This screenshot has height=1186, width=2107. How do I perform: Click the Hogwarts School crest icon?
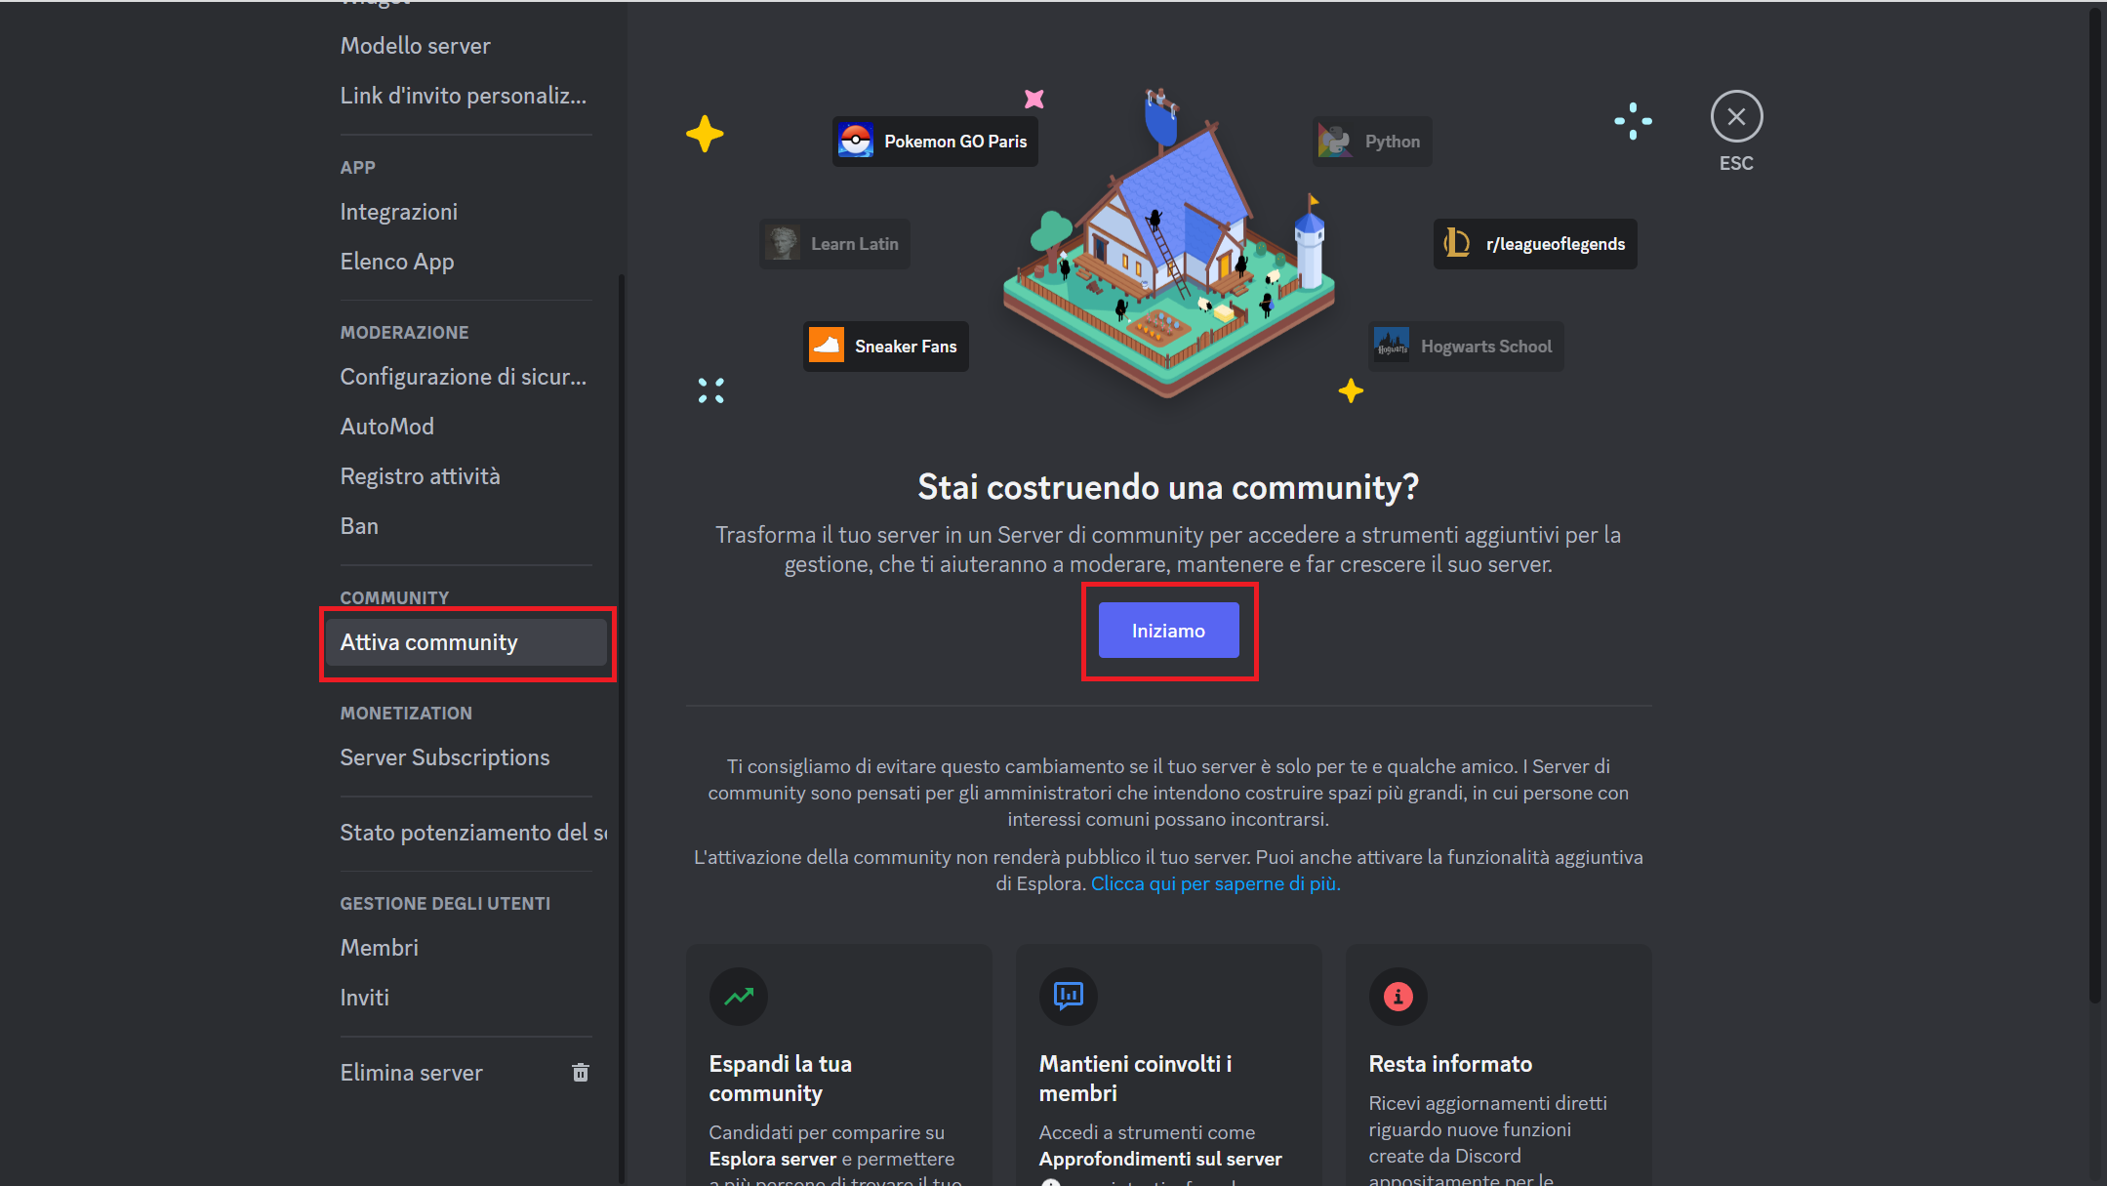tap(1392, 346)
